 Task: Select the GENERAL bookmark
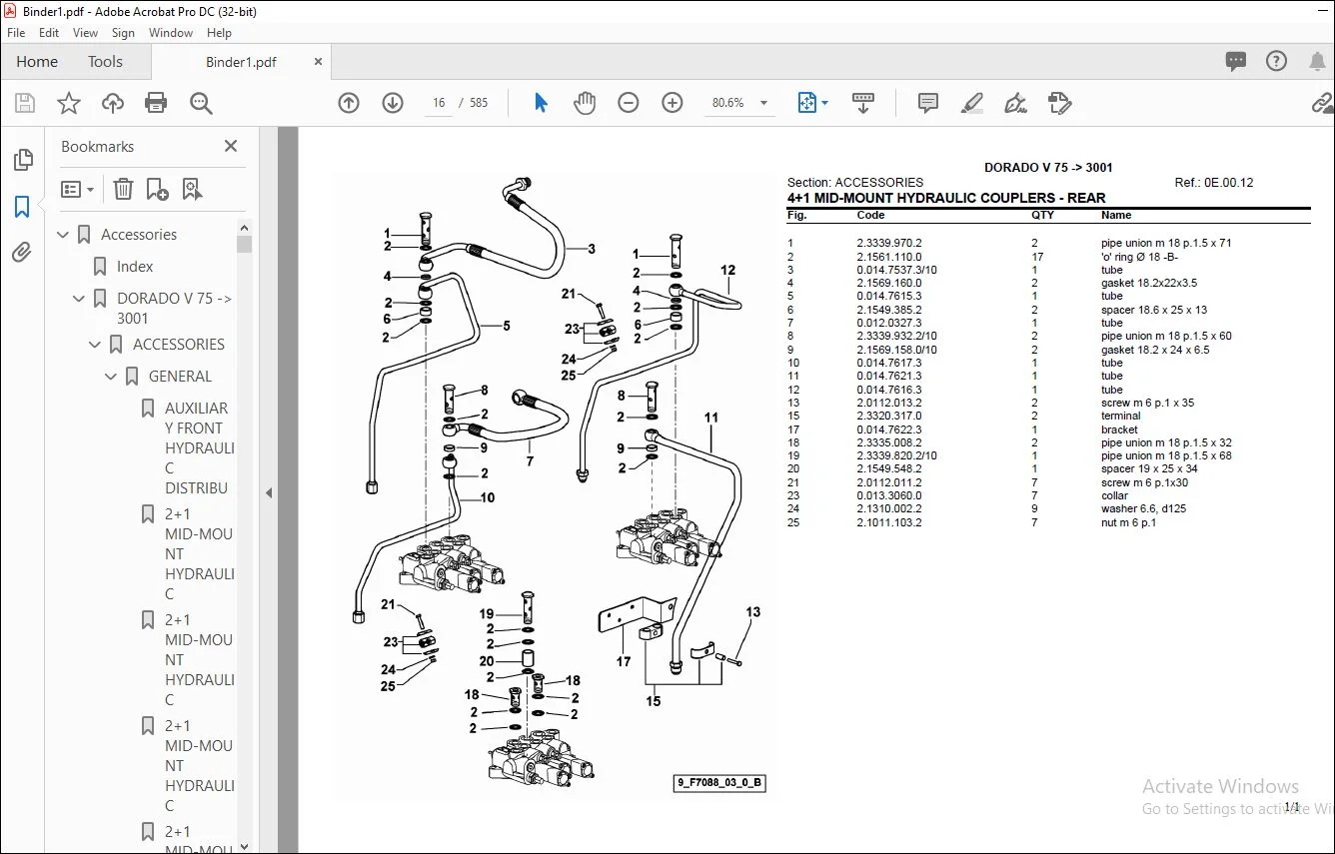tap(180, 377)
